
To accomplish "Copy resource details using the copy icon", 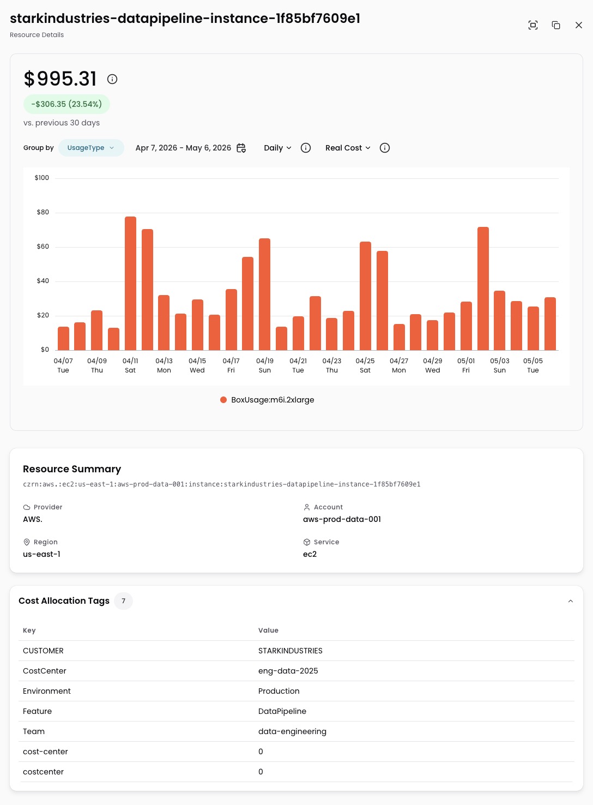I will click(556, 25).
